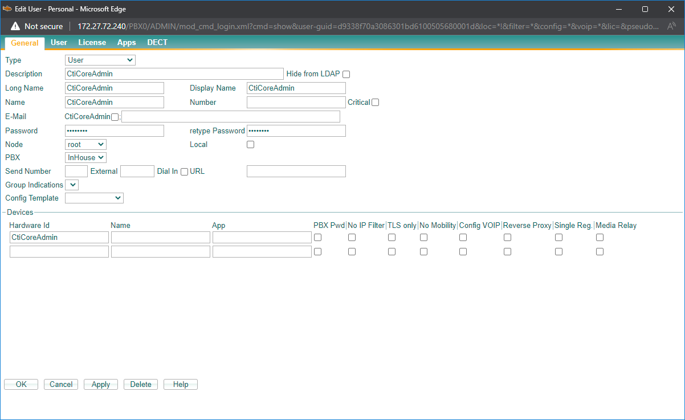Screen dimensions: 685x420
Task: Click the Delete button
Action: [141, 385]
